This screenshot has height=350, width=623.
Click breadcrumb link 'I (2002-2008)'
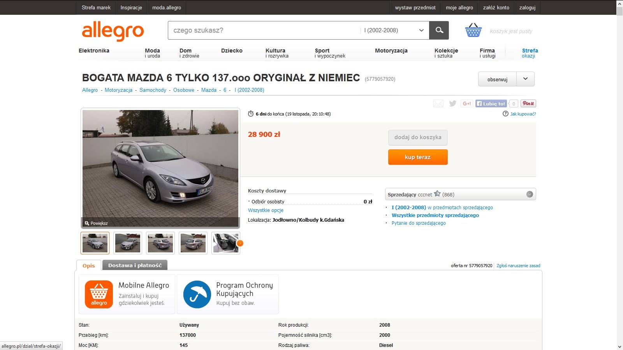point(249,90)
